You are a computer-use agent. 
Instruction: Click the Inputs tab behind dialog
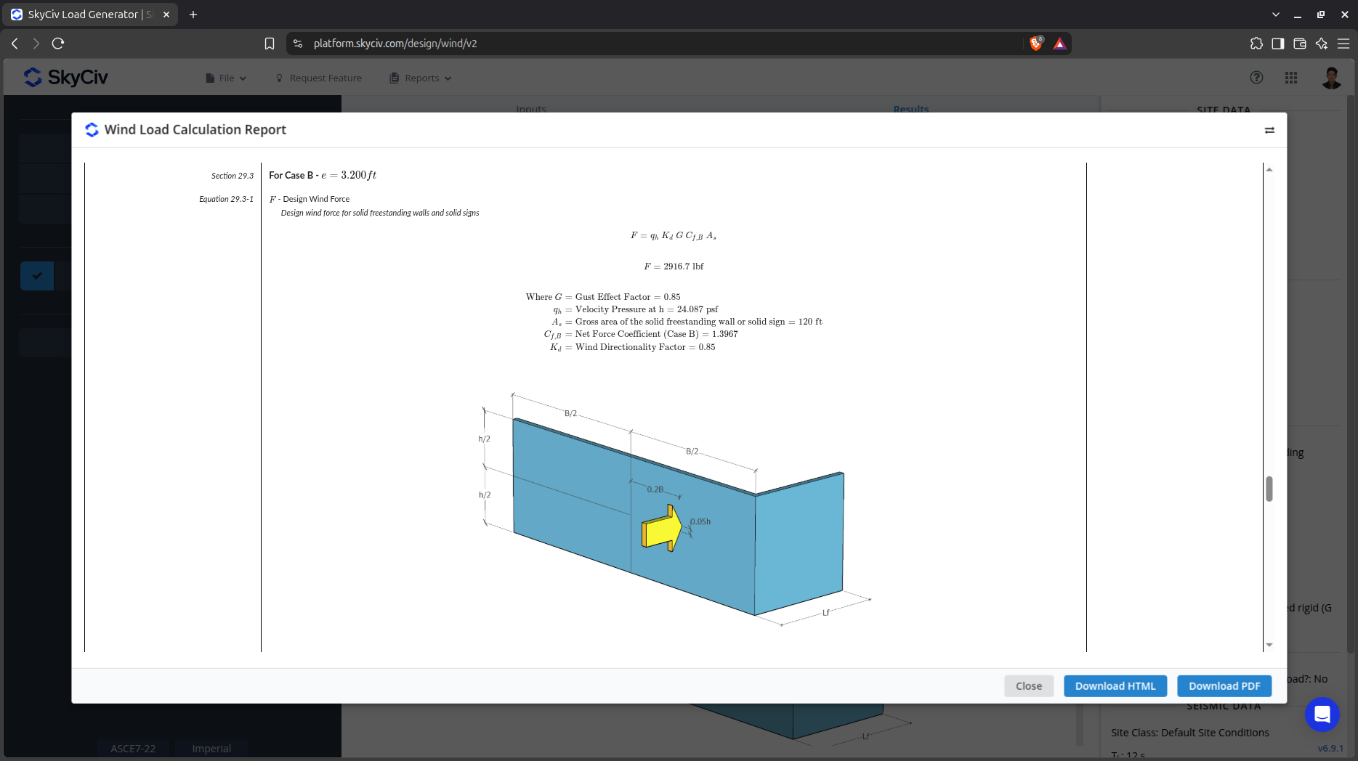click(531, 108)
